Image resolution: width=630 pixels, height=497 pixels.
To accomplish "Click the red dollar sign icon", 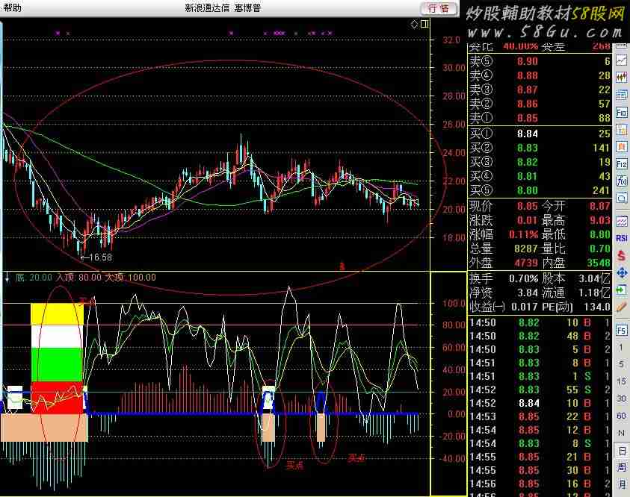I will [x=622, y=255].
